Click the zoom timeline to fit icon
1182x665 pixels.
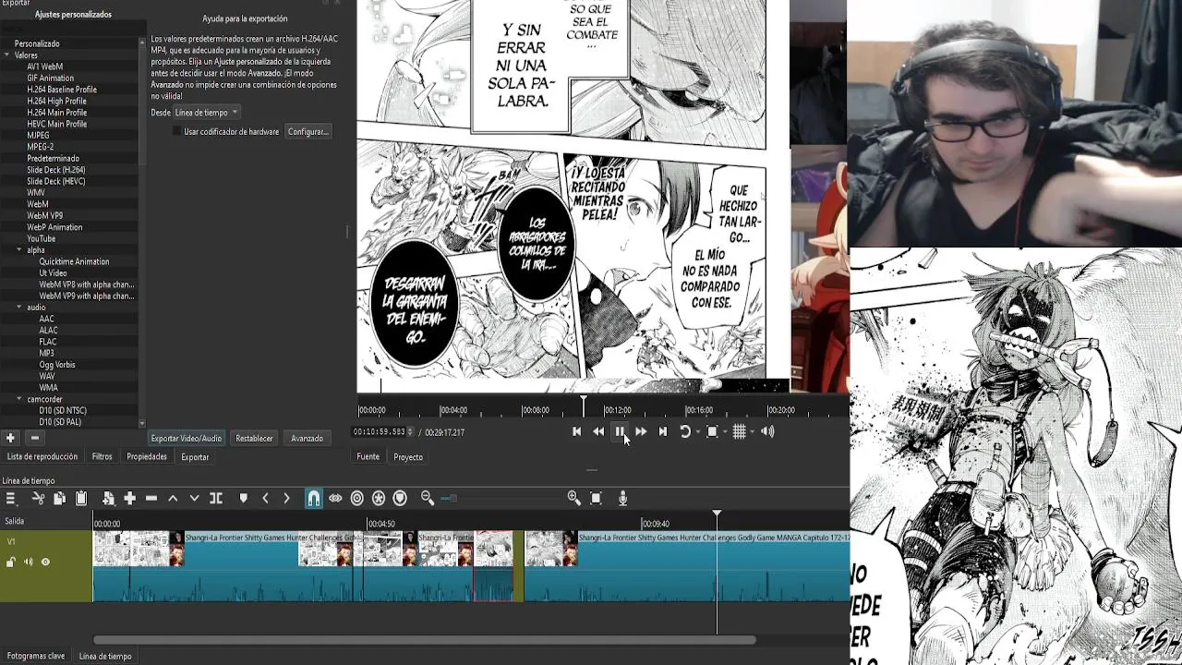[x=597, y=499]
